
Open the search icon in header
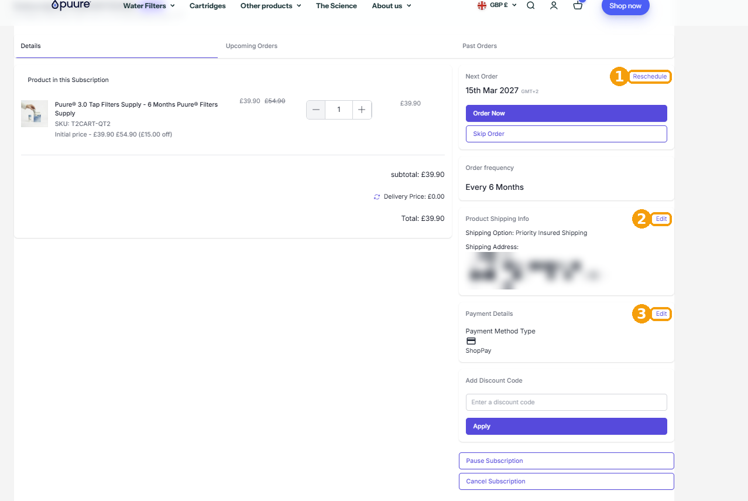click(x=531, y=5)
